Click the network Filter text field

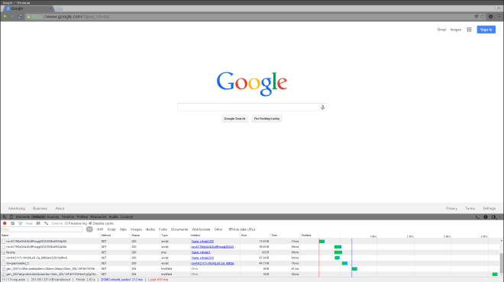(42, 229)
